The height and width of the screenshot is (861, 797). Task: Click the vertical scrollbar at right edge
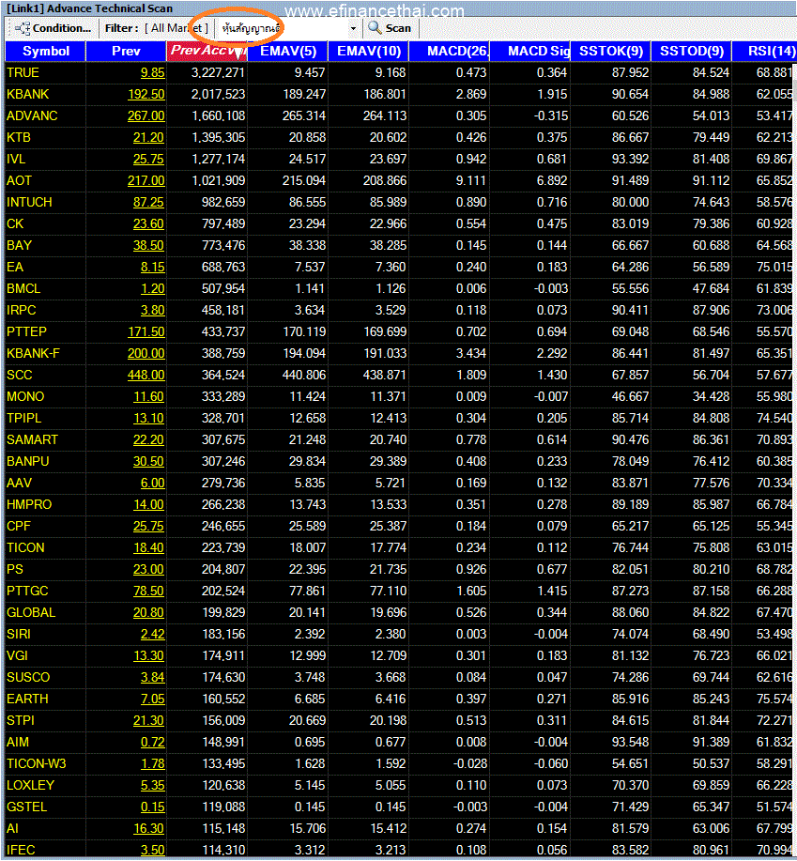coord(794,88)
